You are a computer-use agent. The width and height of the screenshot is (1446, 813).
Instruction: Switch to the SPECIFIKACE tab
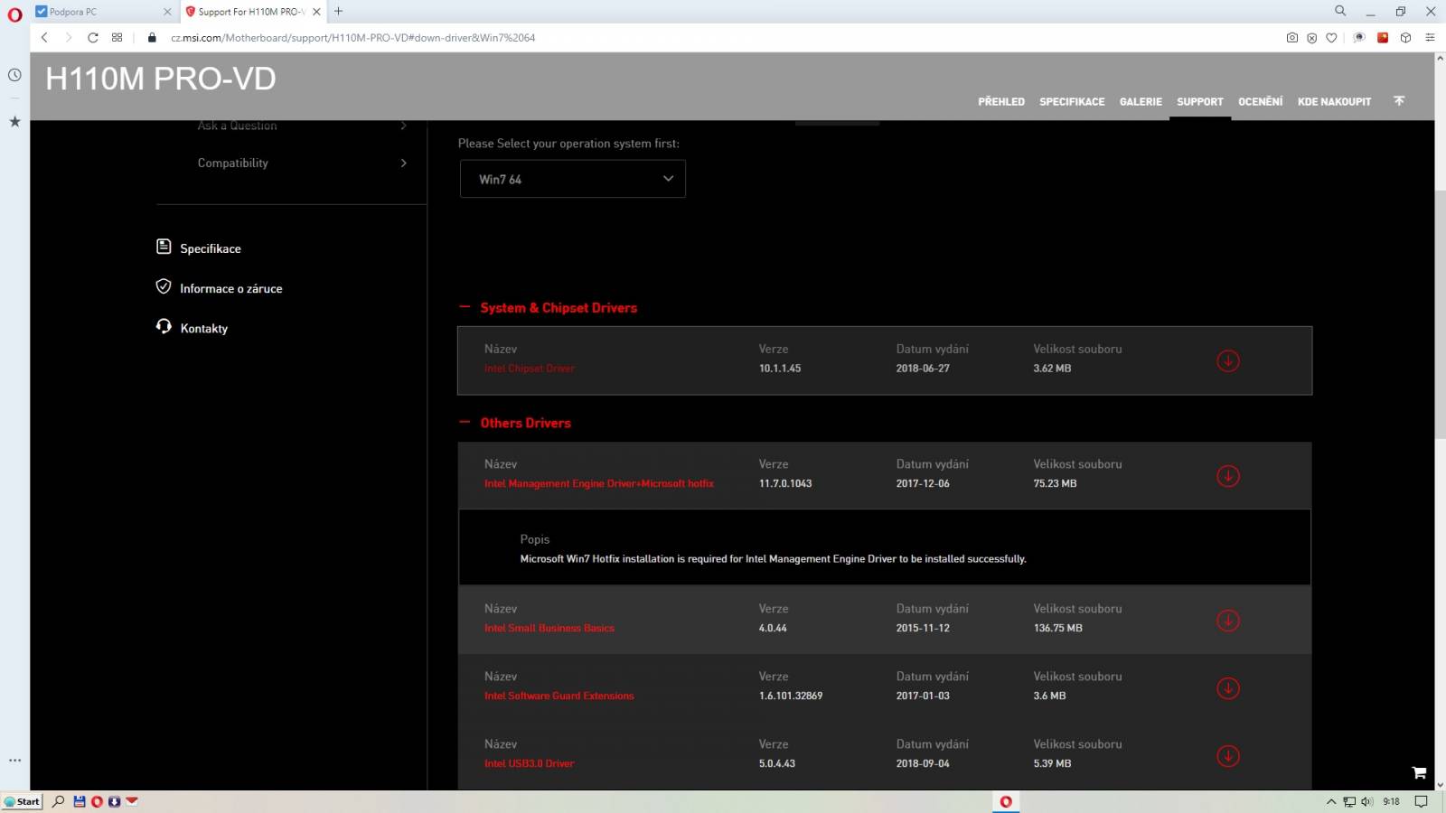click(1072, 102)
